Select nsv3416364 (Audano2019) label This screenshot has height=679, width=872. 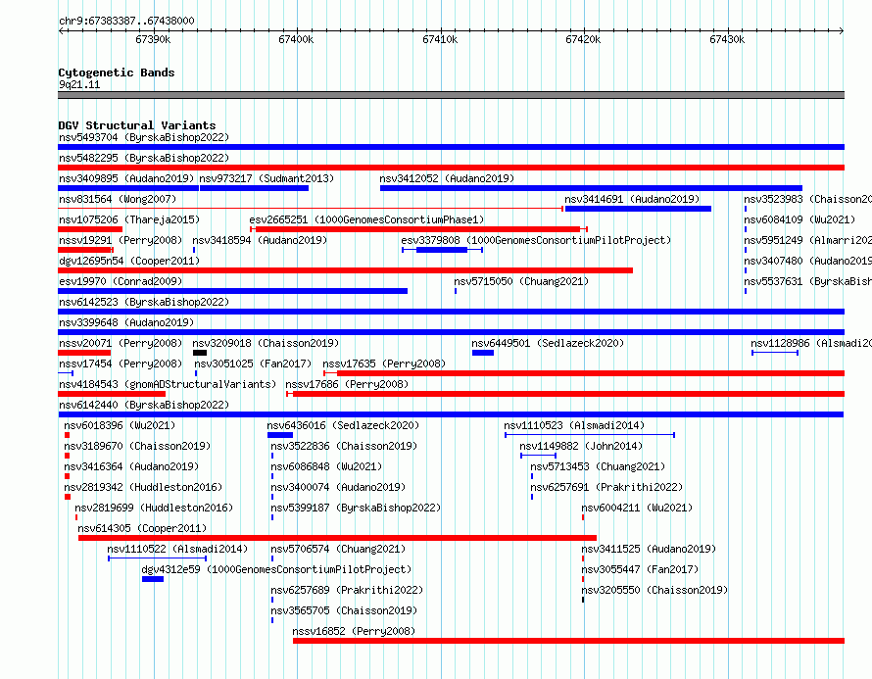pos(131,466)
